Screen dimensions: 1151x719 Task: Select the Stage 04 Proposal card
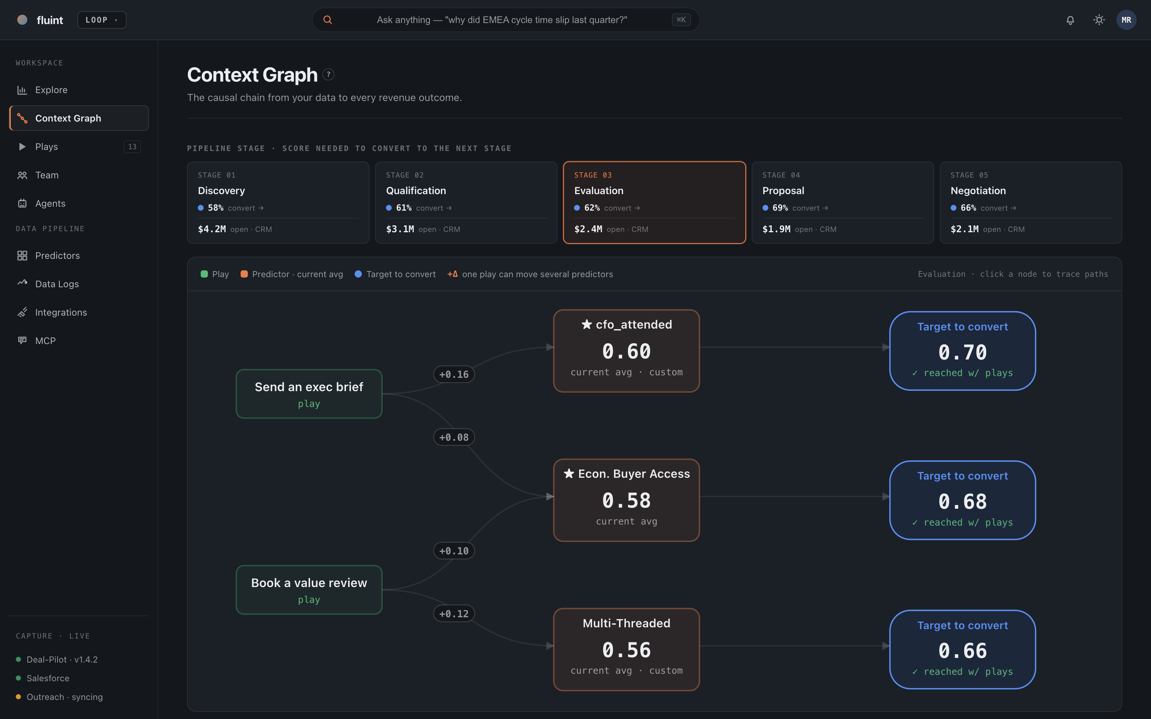[x=843, y=202]
